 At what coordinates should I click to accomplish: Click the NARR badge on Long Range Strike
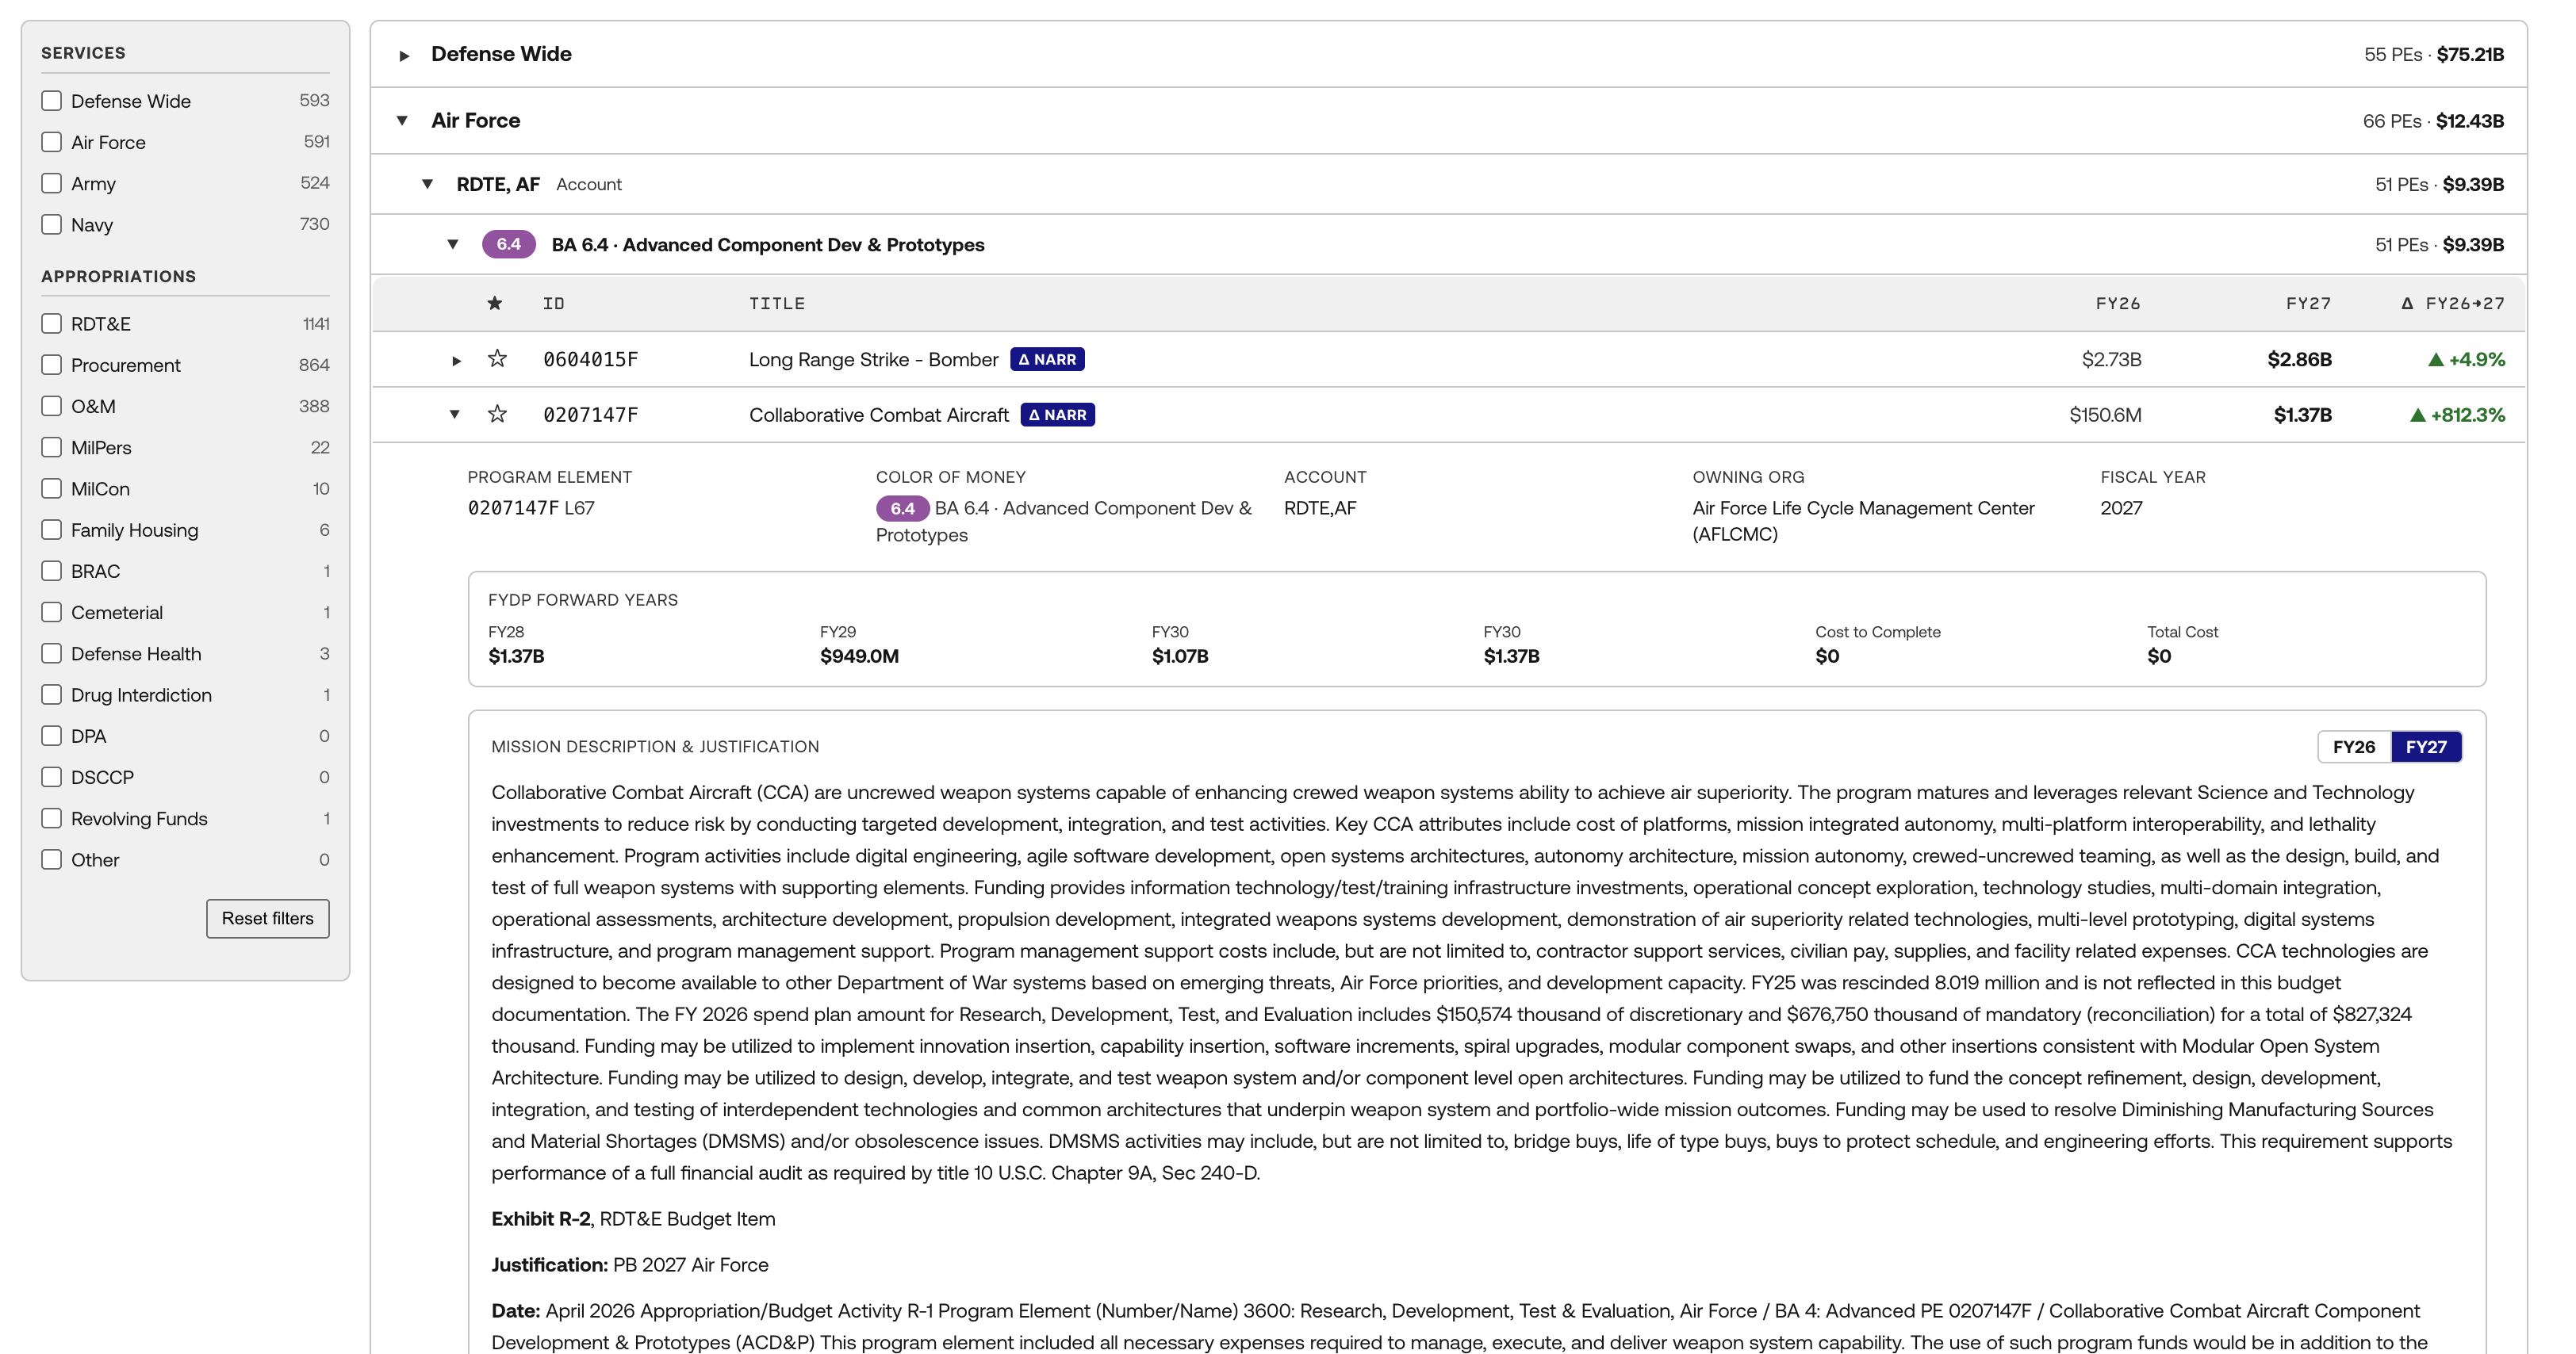coord(1047,359)
